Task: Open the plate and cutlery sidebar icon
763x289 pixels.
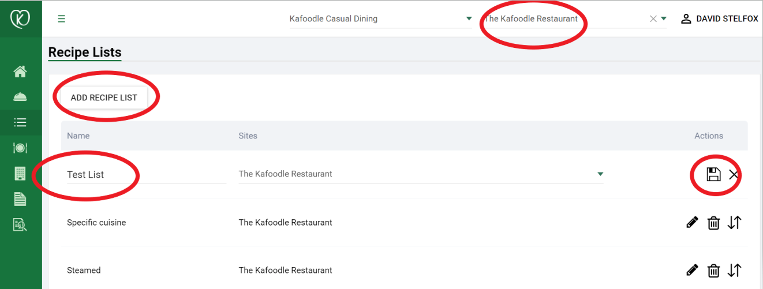Action: (20, 148)
